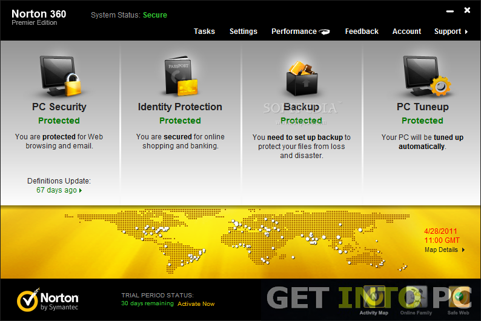Click the 'tuned up automatically' message
Image resolution: width=481 pixels, height=321 pixels.
pyautogui.click(x=422, y=142)
